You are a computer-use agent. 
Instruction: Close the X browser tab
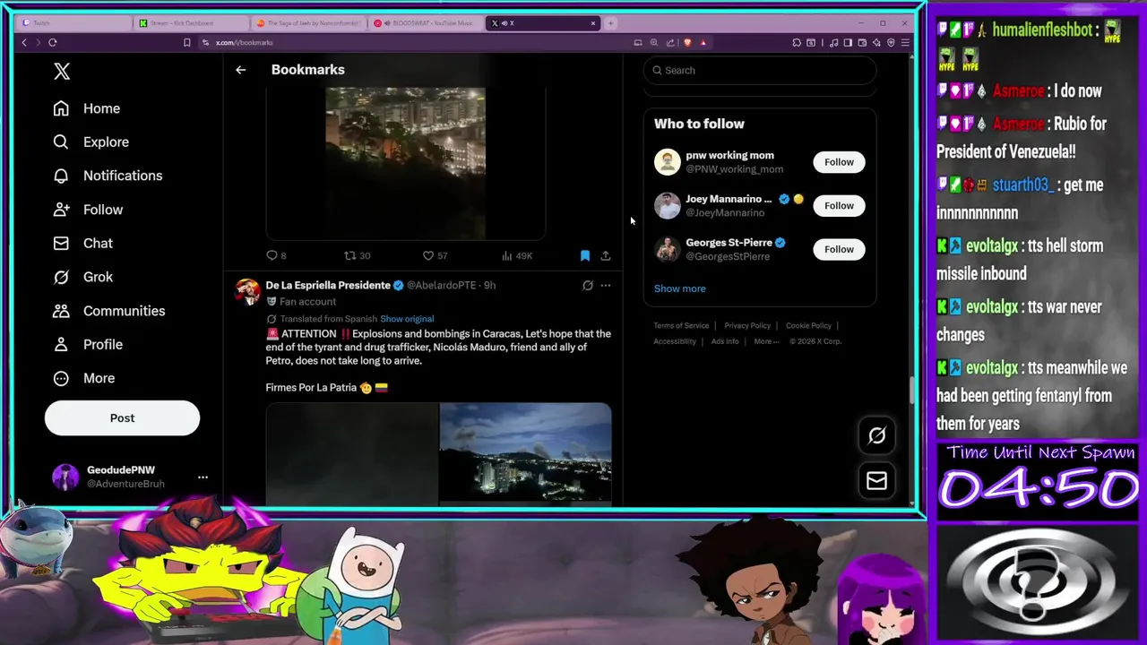pos(592,23)
